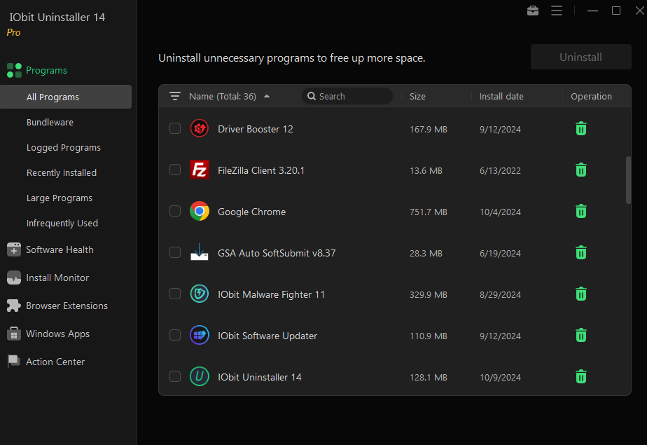Click the trash icon for IObit Uninstaller 14
647x445 pixels.
581,376
